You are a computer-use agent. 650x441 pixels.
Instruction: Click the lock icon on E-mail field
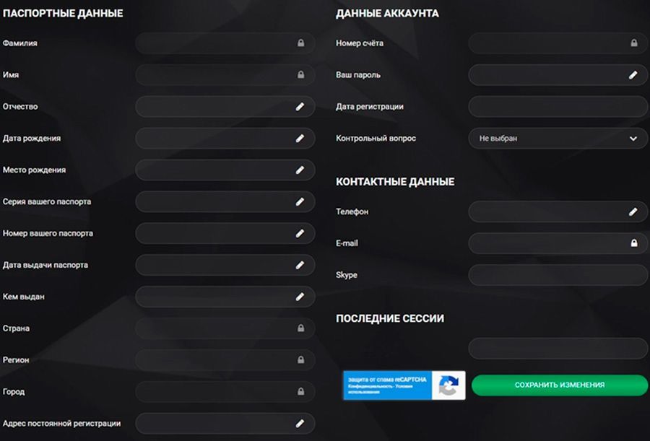(633, 243)
